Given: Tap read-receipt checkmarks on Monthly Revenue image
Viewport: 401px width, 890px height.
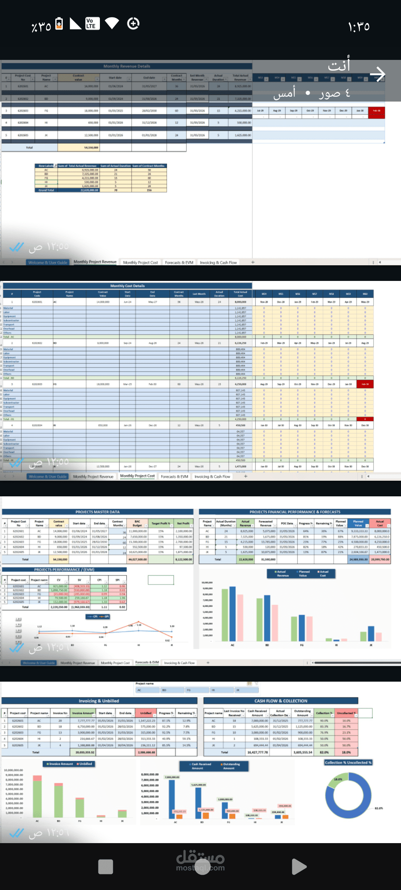Looking at the screenshot, I should pos(16,247).
